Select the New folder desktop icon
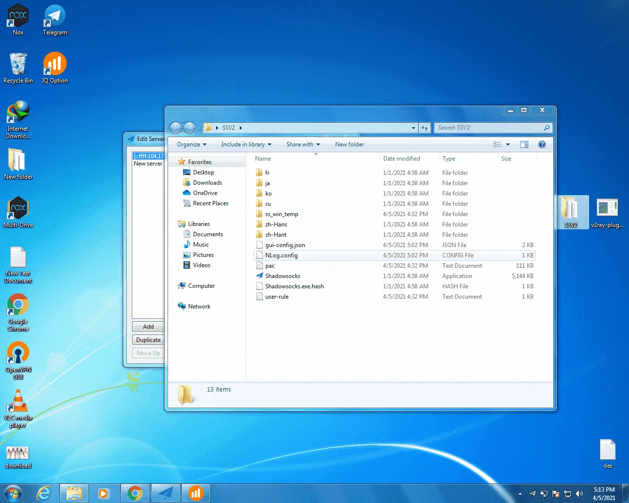Image resolution: width=629 pixels, height=503 pixels. (18, 164)
